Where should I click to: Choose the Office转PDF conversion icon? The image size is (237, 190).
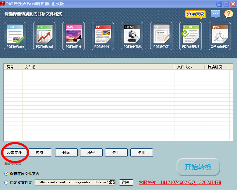pyautogui.click(x=220, y=36)
